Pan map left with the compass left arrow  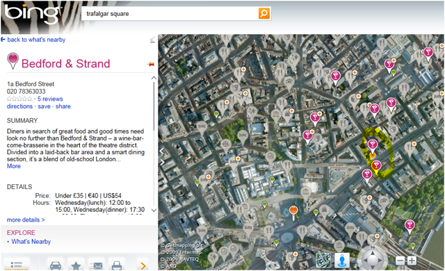(366, 260)
